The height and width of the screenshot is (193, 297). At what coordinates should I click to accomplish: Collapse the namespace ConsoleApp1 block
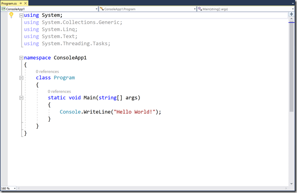21,58
